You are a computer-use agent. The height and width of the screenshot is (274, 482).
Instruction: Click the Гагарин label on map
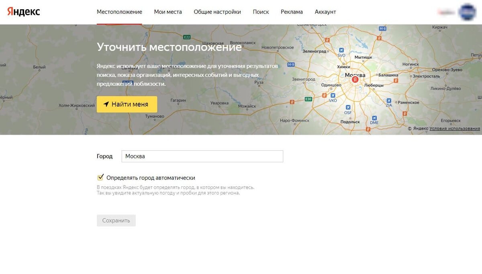click(178, 100)
